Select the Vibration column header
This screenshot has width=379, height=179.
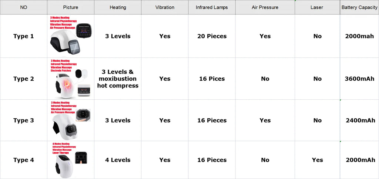165,7
